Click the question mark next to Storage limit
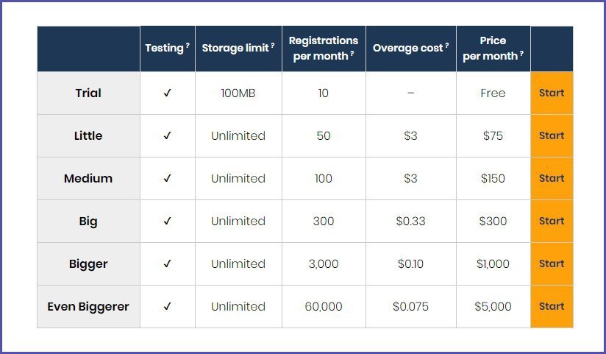The image size is (606, 354). pos(272,46)
